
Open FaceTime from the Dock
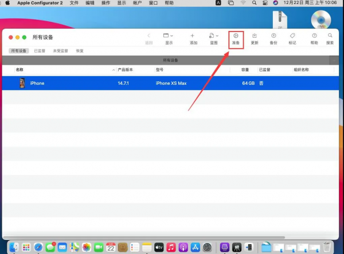[x=99, y=248]
